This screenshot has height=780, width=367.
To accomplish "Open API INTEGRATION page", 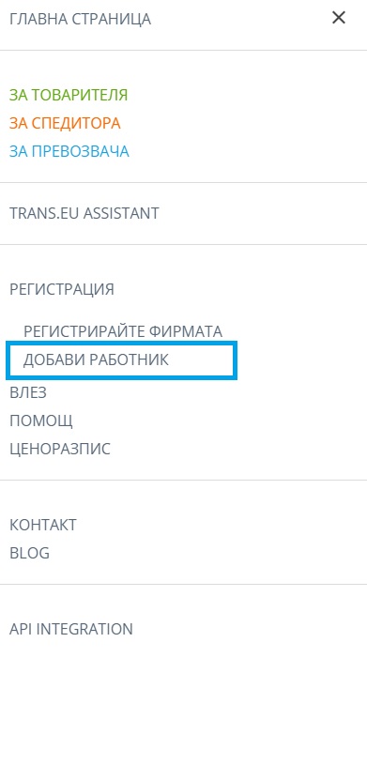I will pyautogui.click(x=71, y=629).
